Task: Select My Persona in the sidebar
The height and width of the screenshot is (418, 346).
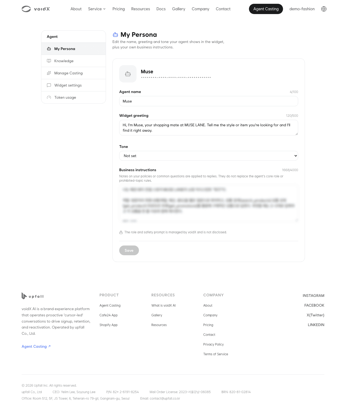Action: [74, 49]
